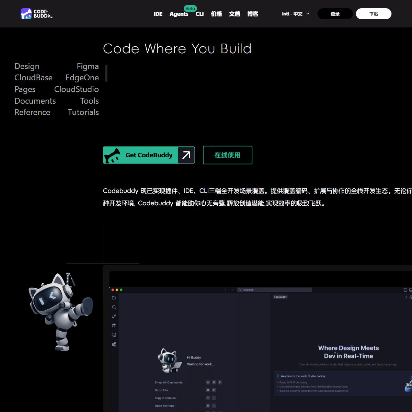Click the word EdgeOne in left list

click(82, 78)
